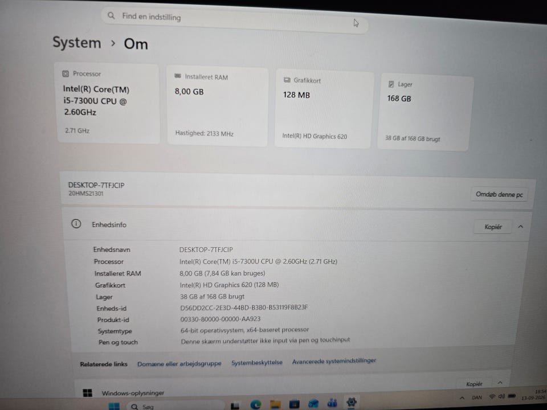Select Enheds-id value 'D56DD2CC-2E3D-44BD...'
Image resolution: width=547 pixels, height=410 pixels.
pos(244,307)
